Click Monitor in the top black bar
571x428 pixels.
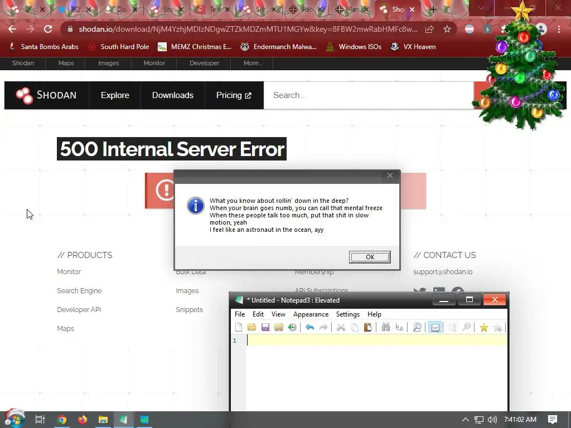point(154,63)
